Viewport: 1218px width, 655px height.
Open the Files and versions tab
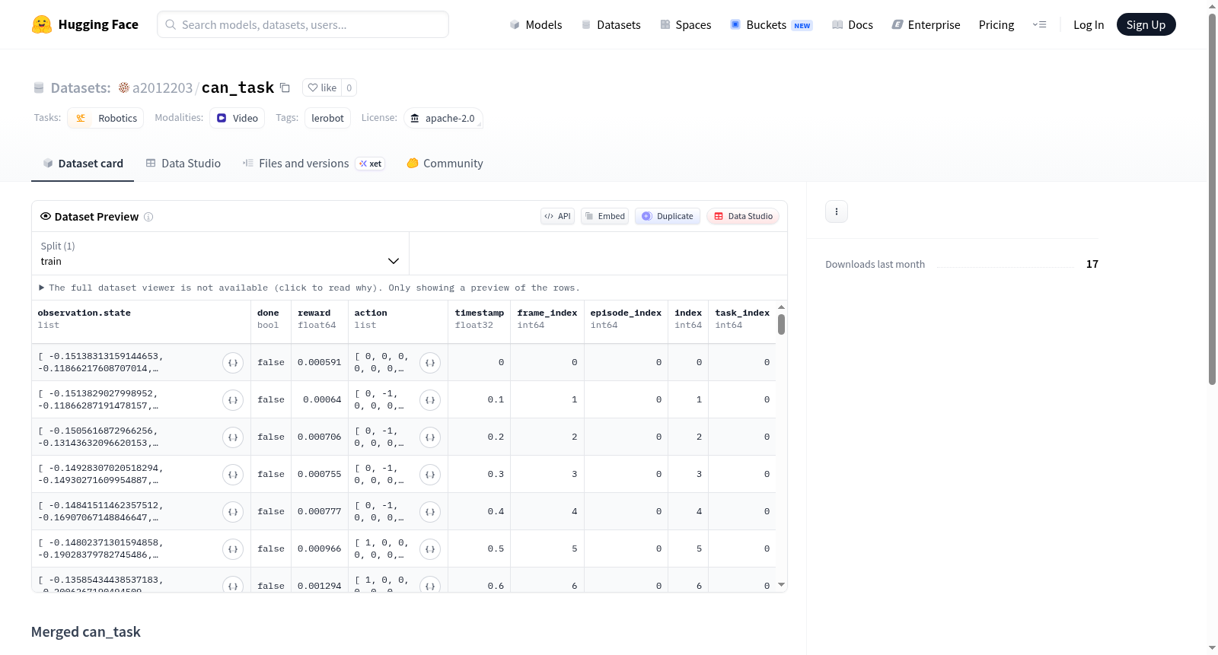click(314, 164)
